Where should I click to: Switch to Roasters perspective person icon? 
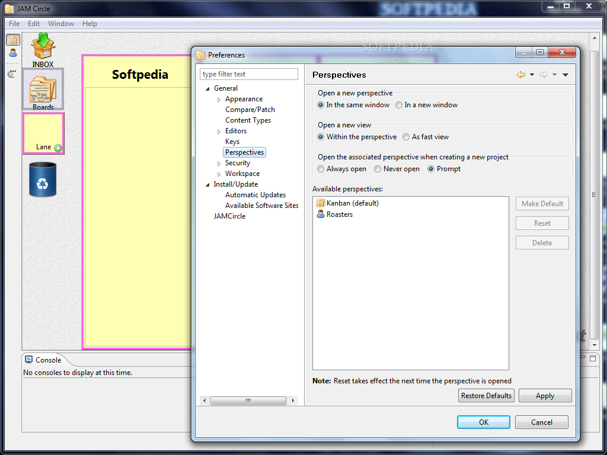13,53
